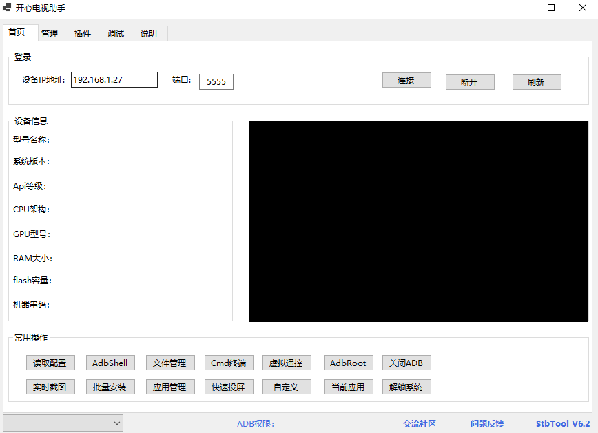Screen dimensions: 598x433
Task: Open the 虚拟遥控 virtual remote
Action: tap(287, 363)
